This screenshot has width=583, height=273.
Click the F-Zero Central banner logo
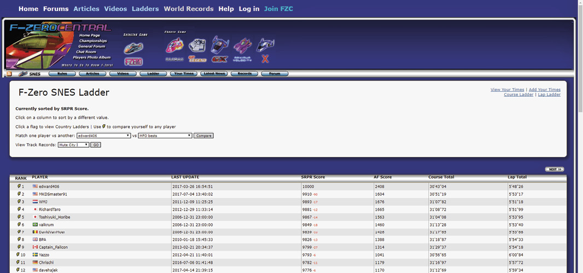coord(60,27)
